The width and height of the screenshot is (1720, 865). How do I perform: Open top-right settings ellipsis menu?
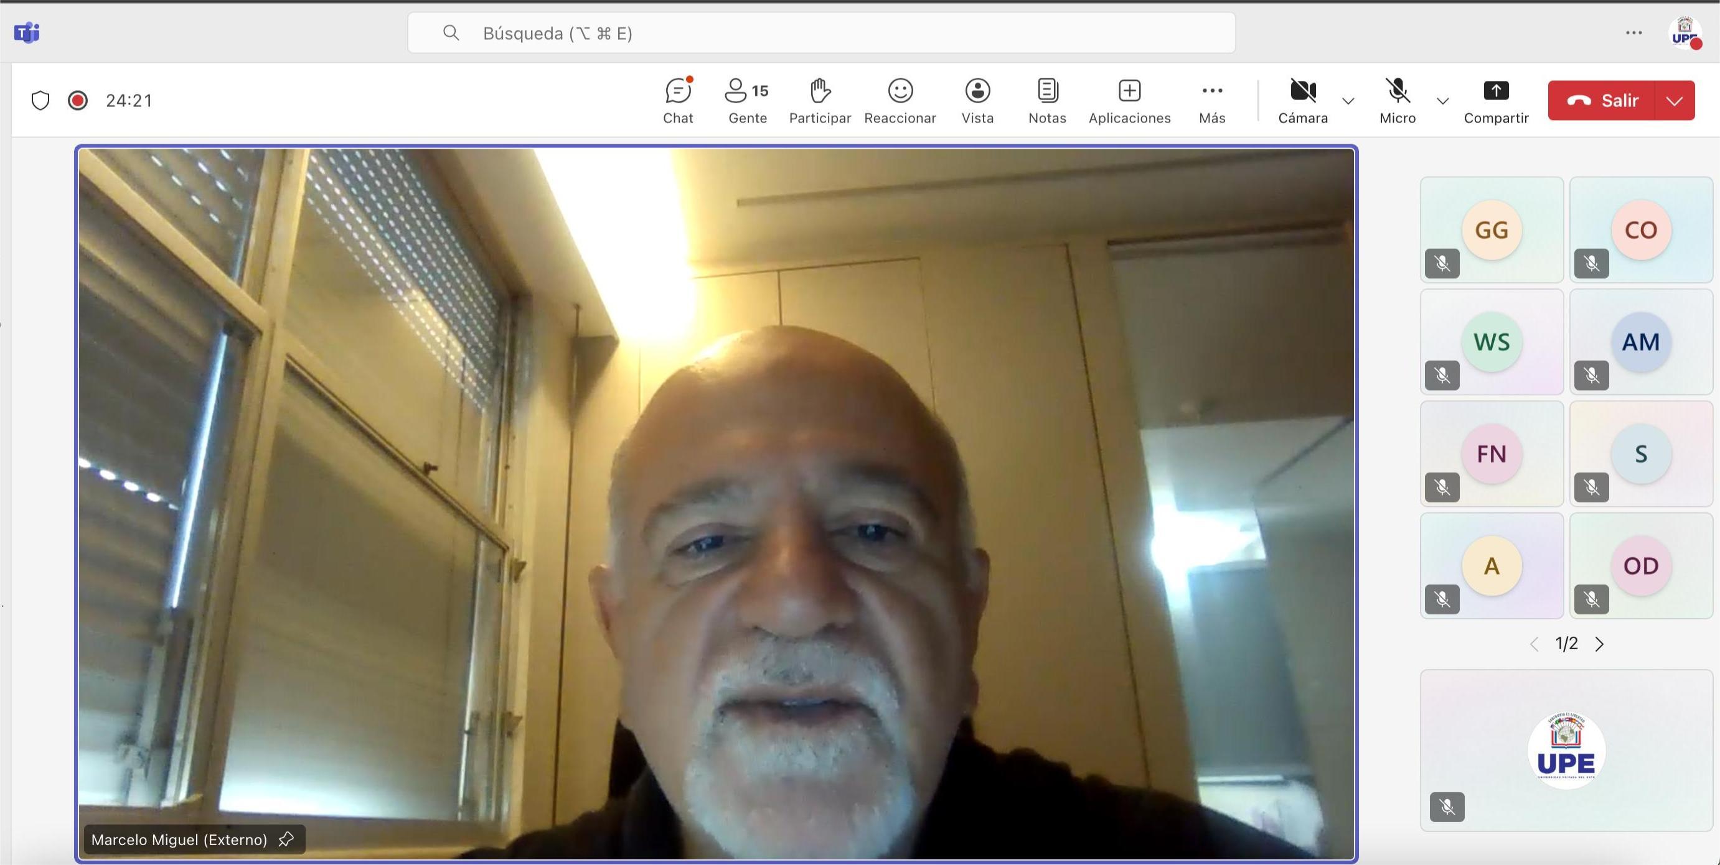[x=1633, y=33]
